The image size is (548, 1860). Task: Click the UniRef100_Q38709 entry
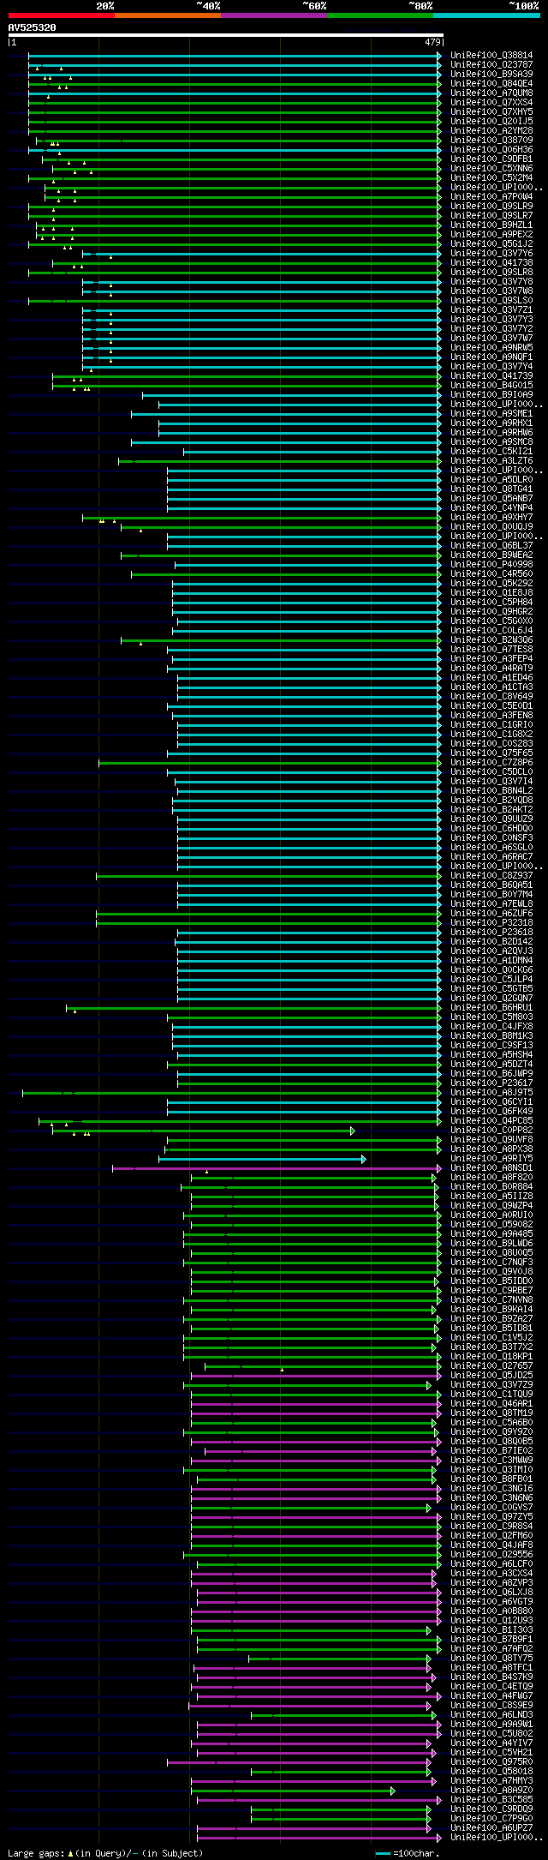click(491, 141)
